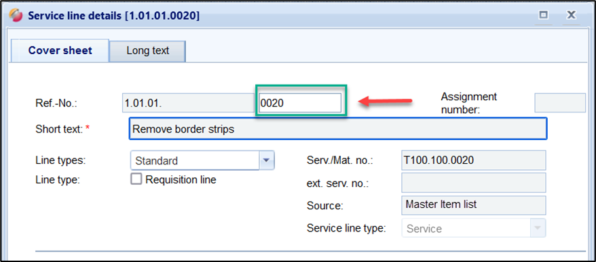This screenshot has height=262, width=596.
Task: Close the Service line details dialog
Action: 571,15
